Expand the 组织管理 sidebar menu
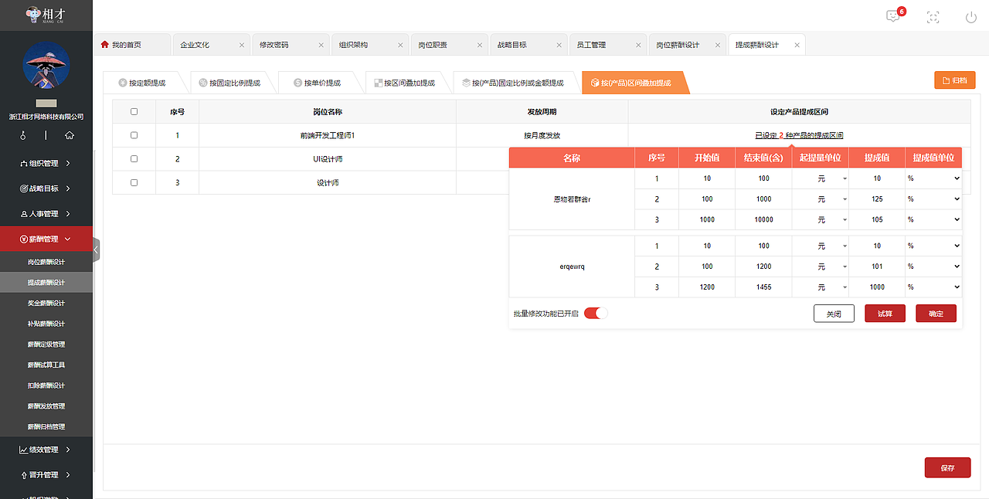Viewport: 989px width, 499px height. click(46, 163)
